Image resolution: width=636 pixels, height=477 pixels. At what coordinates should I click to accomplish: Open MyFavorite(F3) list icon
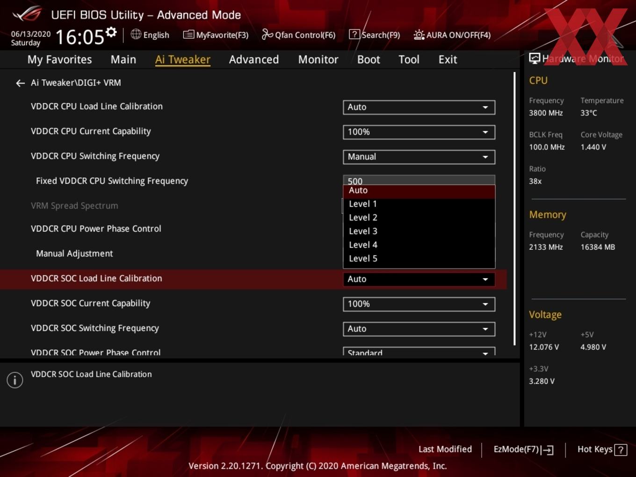pyautogui.click(x=188, y=35)
